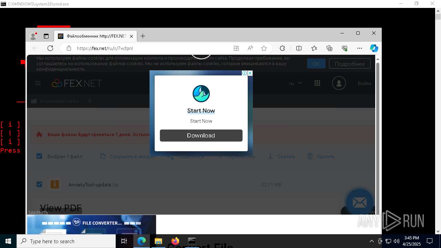
Task: Add page to favorites star
Action: [264, 48]
